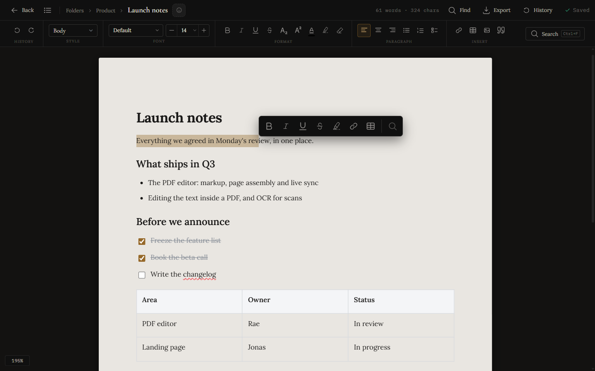Click the Before we announce heading
Viewport: 595px width, 371px height.
point(183,222)
